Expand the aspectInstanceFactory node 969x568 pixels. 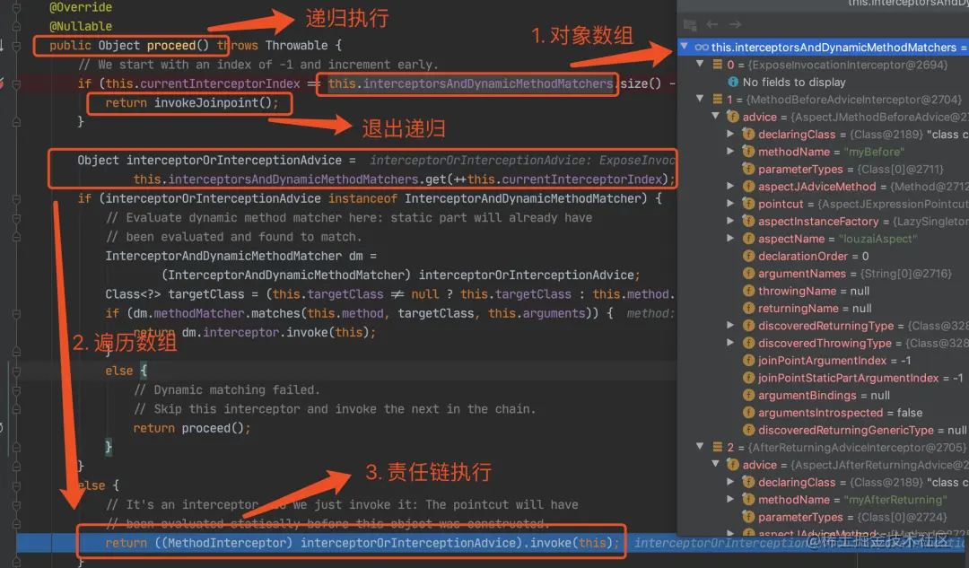pyautogui.click(x=730, y=221)
